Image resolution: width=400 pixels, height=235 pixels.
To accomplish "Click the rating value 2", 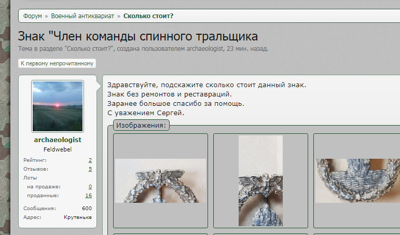I will [x=90, y=160].
